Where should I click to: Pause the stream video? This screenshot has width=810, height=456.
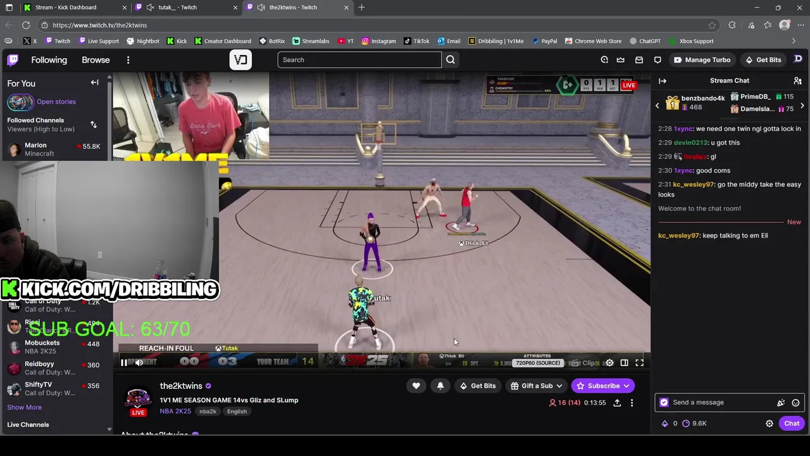(123, 362)
